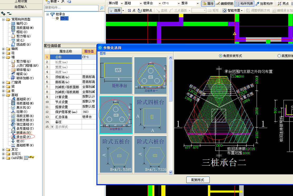Click the expand-all plus icon above the tree
The image size is (293, 196).
[x=3, y=13]
